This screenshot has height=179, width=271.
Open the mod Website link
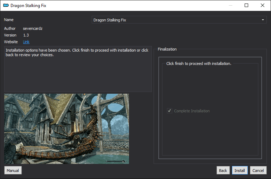click(x=26, y=42)
